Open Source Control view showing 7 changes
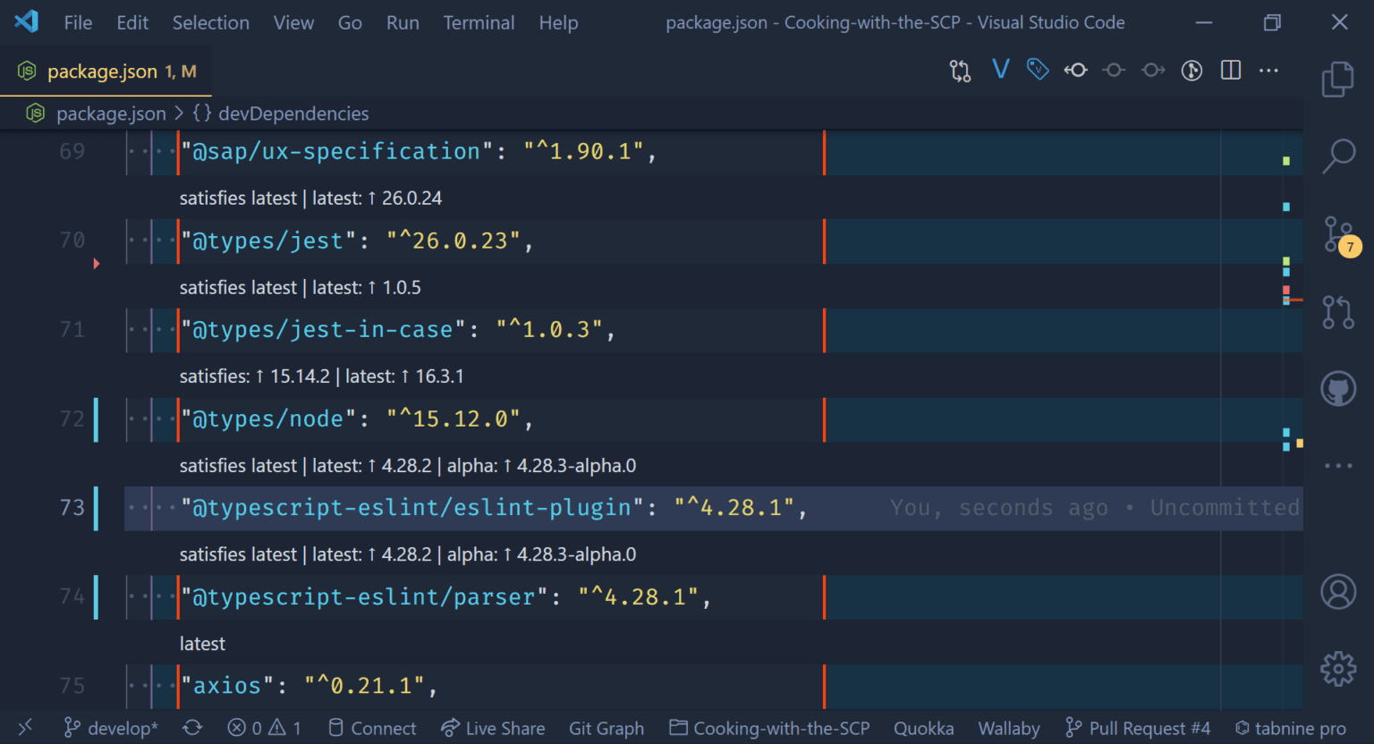 point(1337,234)
